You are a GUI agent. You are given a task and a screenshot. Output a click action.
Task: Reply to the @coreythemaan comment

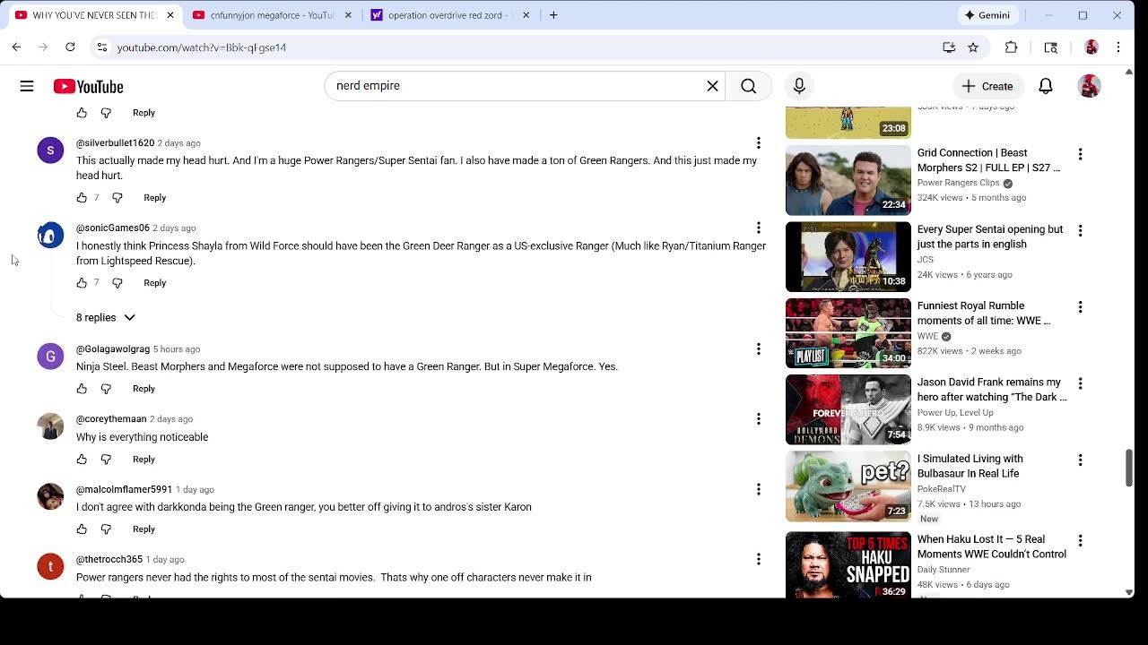click(x=143, y=459)
